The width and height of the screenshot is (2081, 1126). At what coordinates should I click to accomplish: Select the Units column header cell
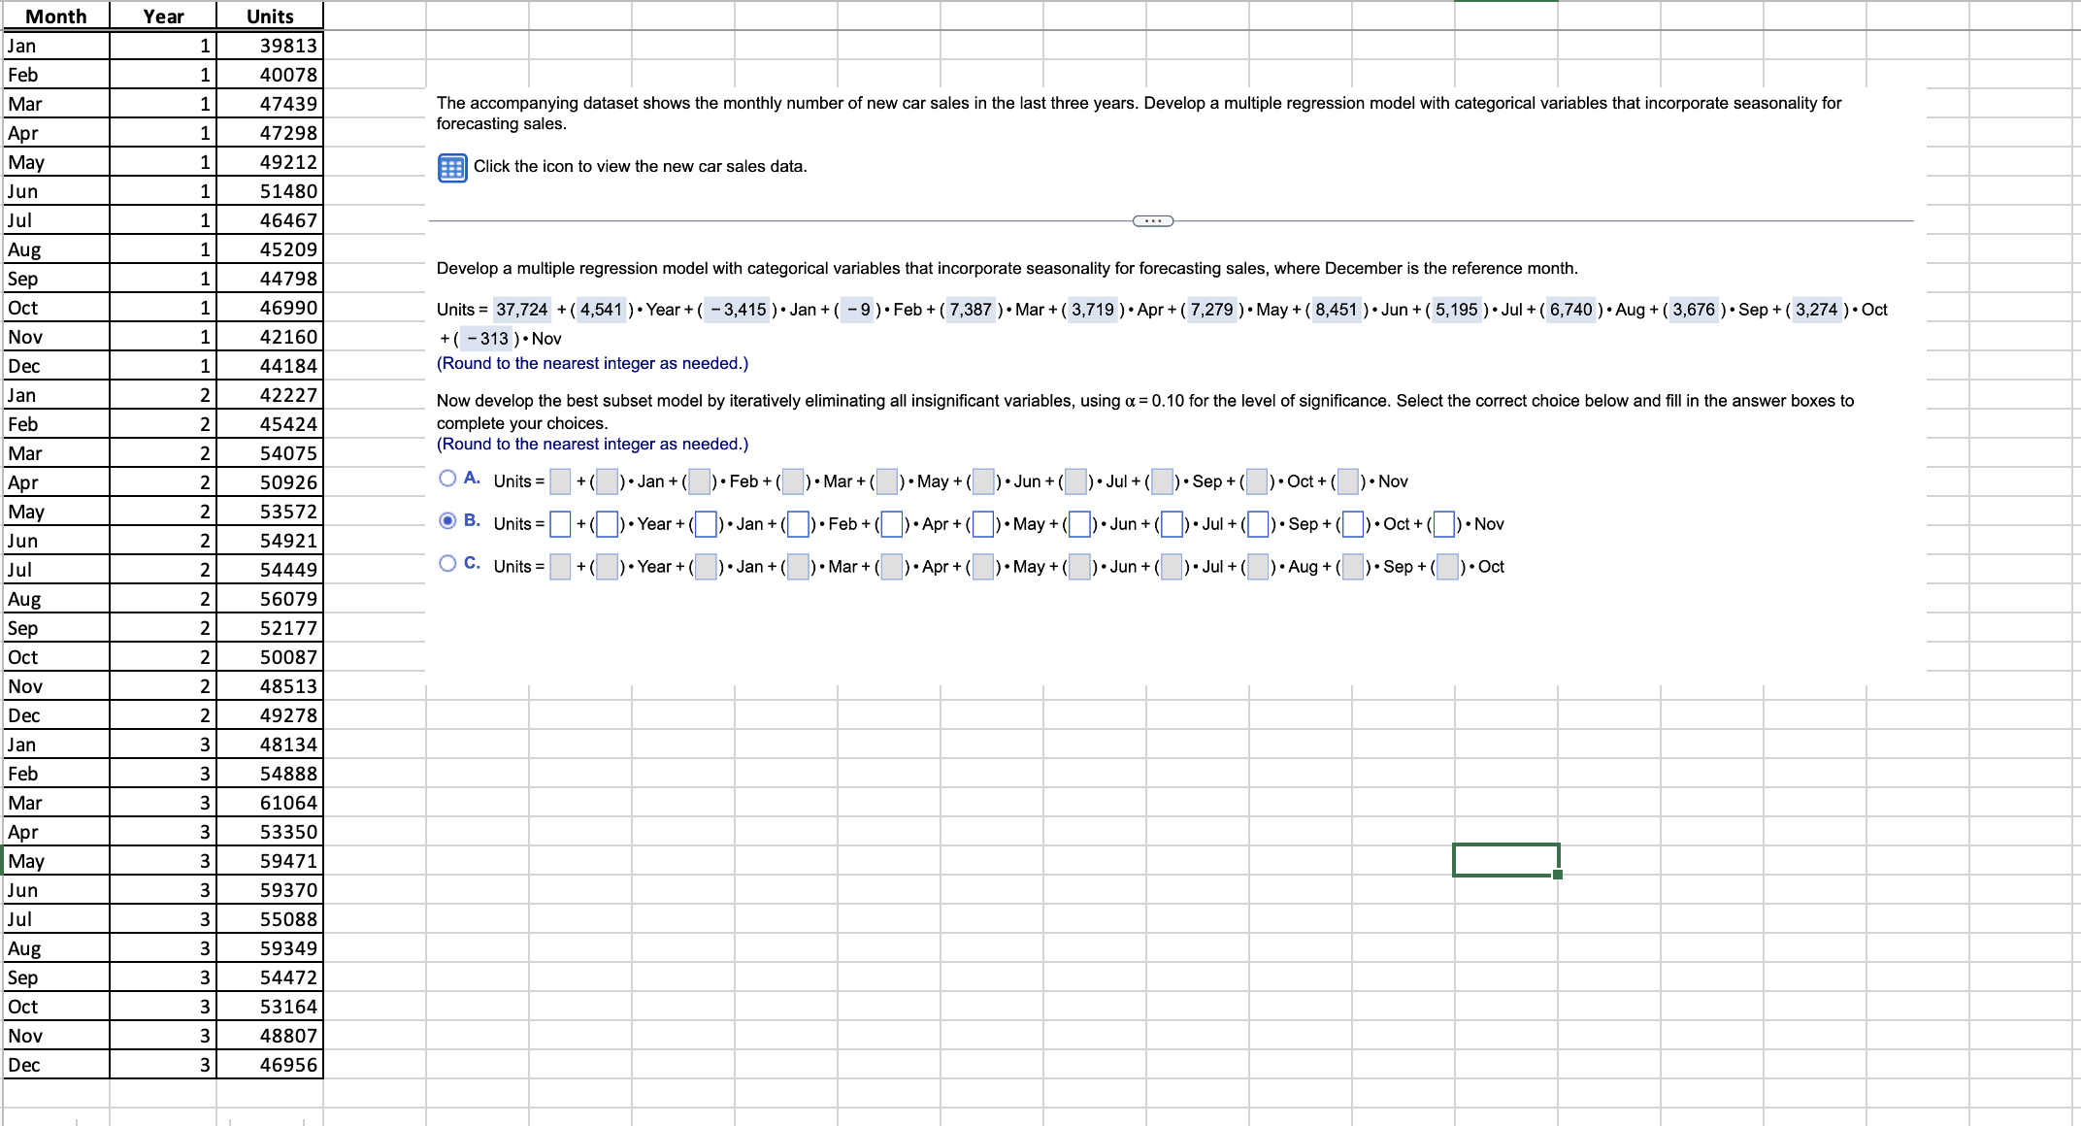[x=268, y=16]
